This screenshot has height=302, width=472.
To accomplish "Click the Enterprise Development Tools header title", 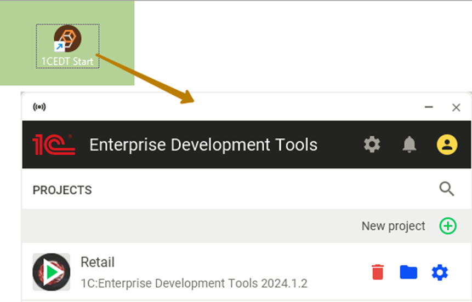I will coord(203,145).
